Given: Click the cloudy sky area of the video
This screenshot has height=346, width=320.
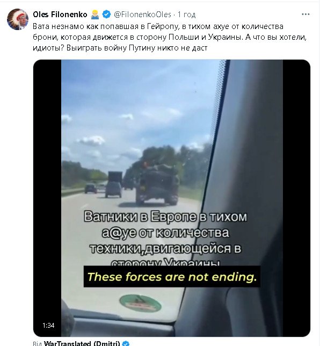Looking at the screenshot, I should (x=137, y=106).
